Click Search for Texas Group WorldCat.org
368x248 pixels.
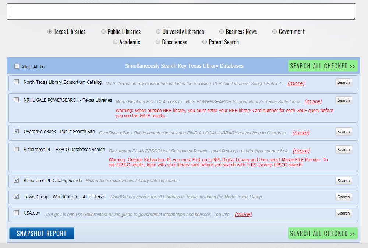tap(344, 197)
